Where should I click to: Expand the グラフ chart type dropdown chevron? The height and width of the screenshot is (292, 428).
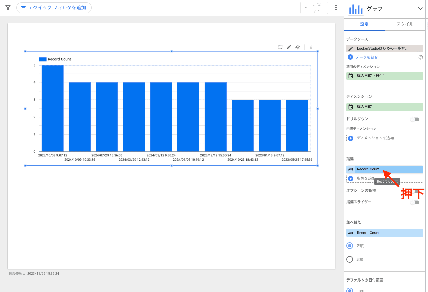[420, 9]
